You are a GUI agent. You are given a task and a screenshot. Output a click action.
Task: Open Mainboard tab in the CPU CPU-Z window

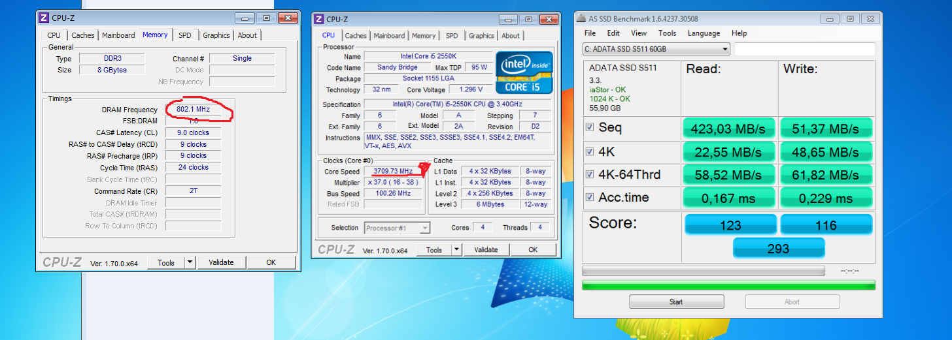point(389,36)
